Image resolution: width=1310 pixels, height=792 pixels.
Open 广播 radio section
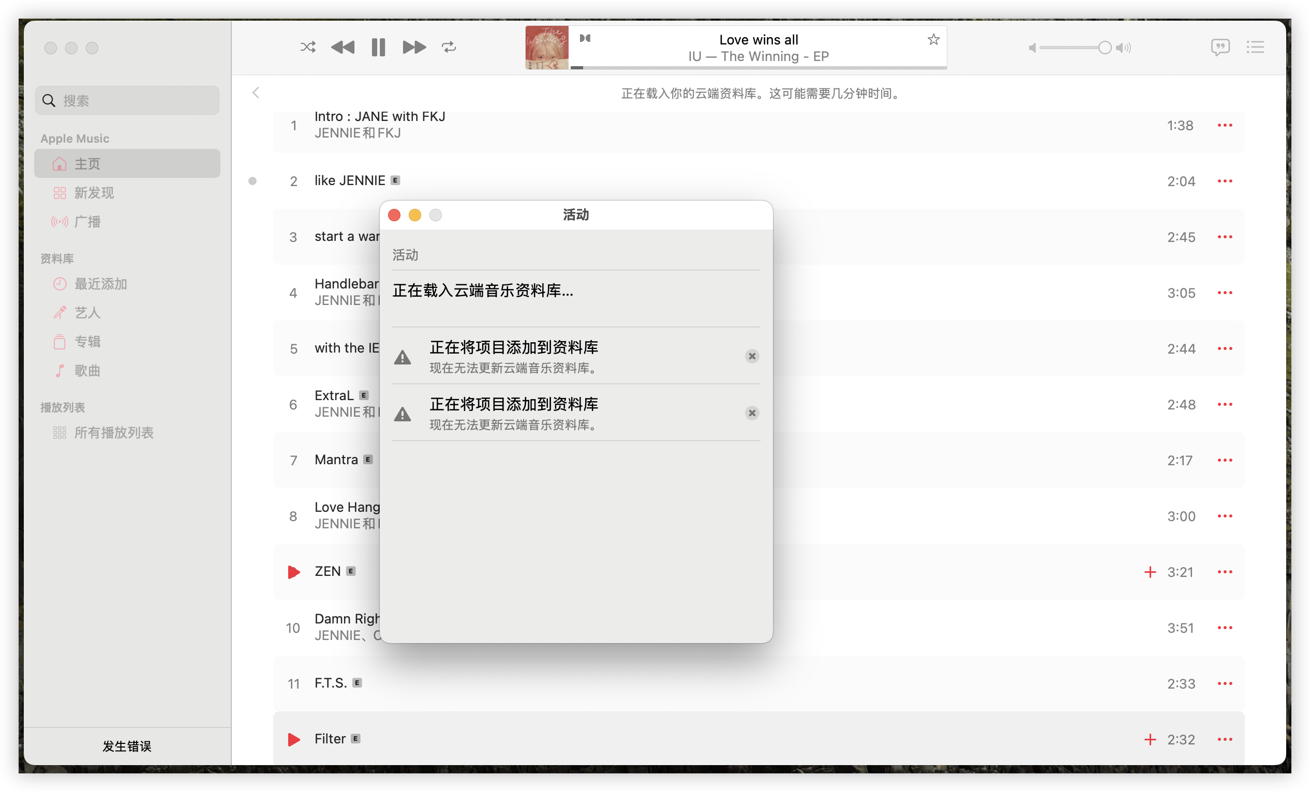[87, 221]
